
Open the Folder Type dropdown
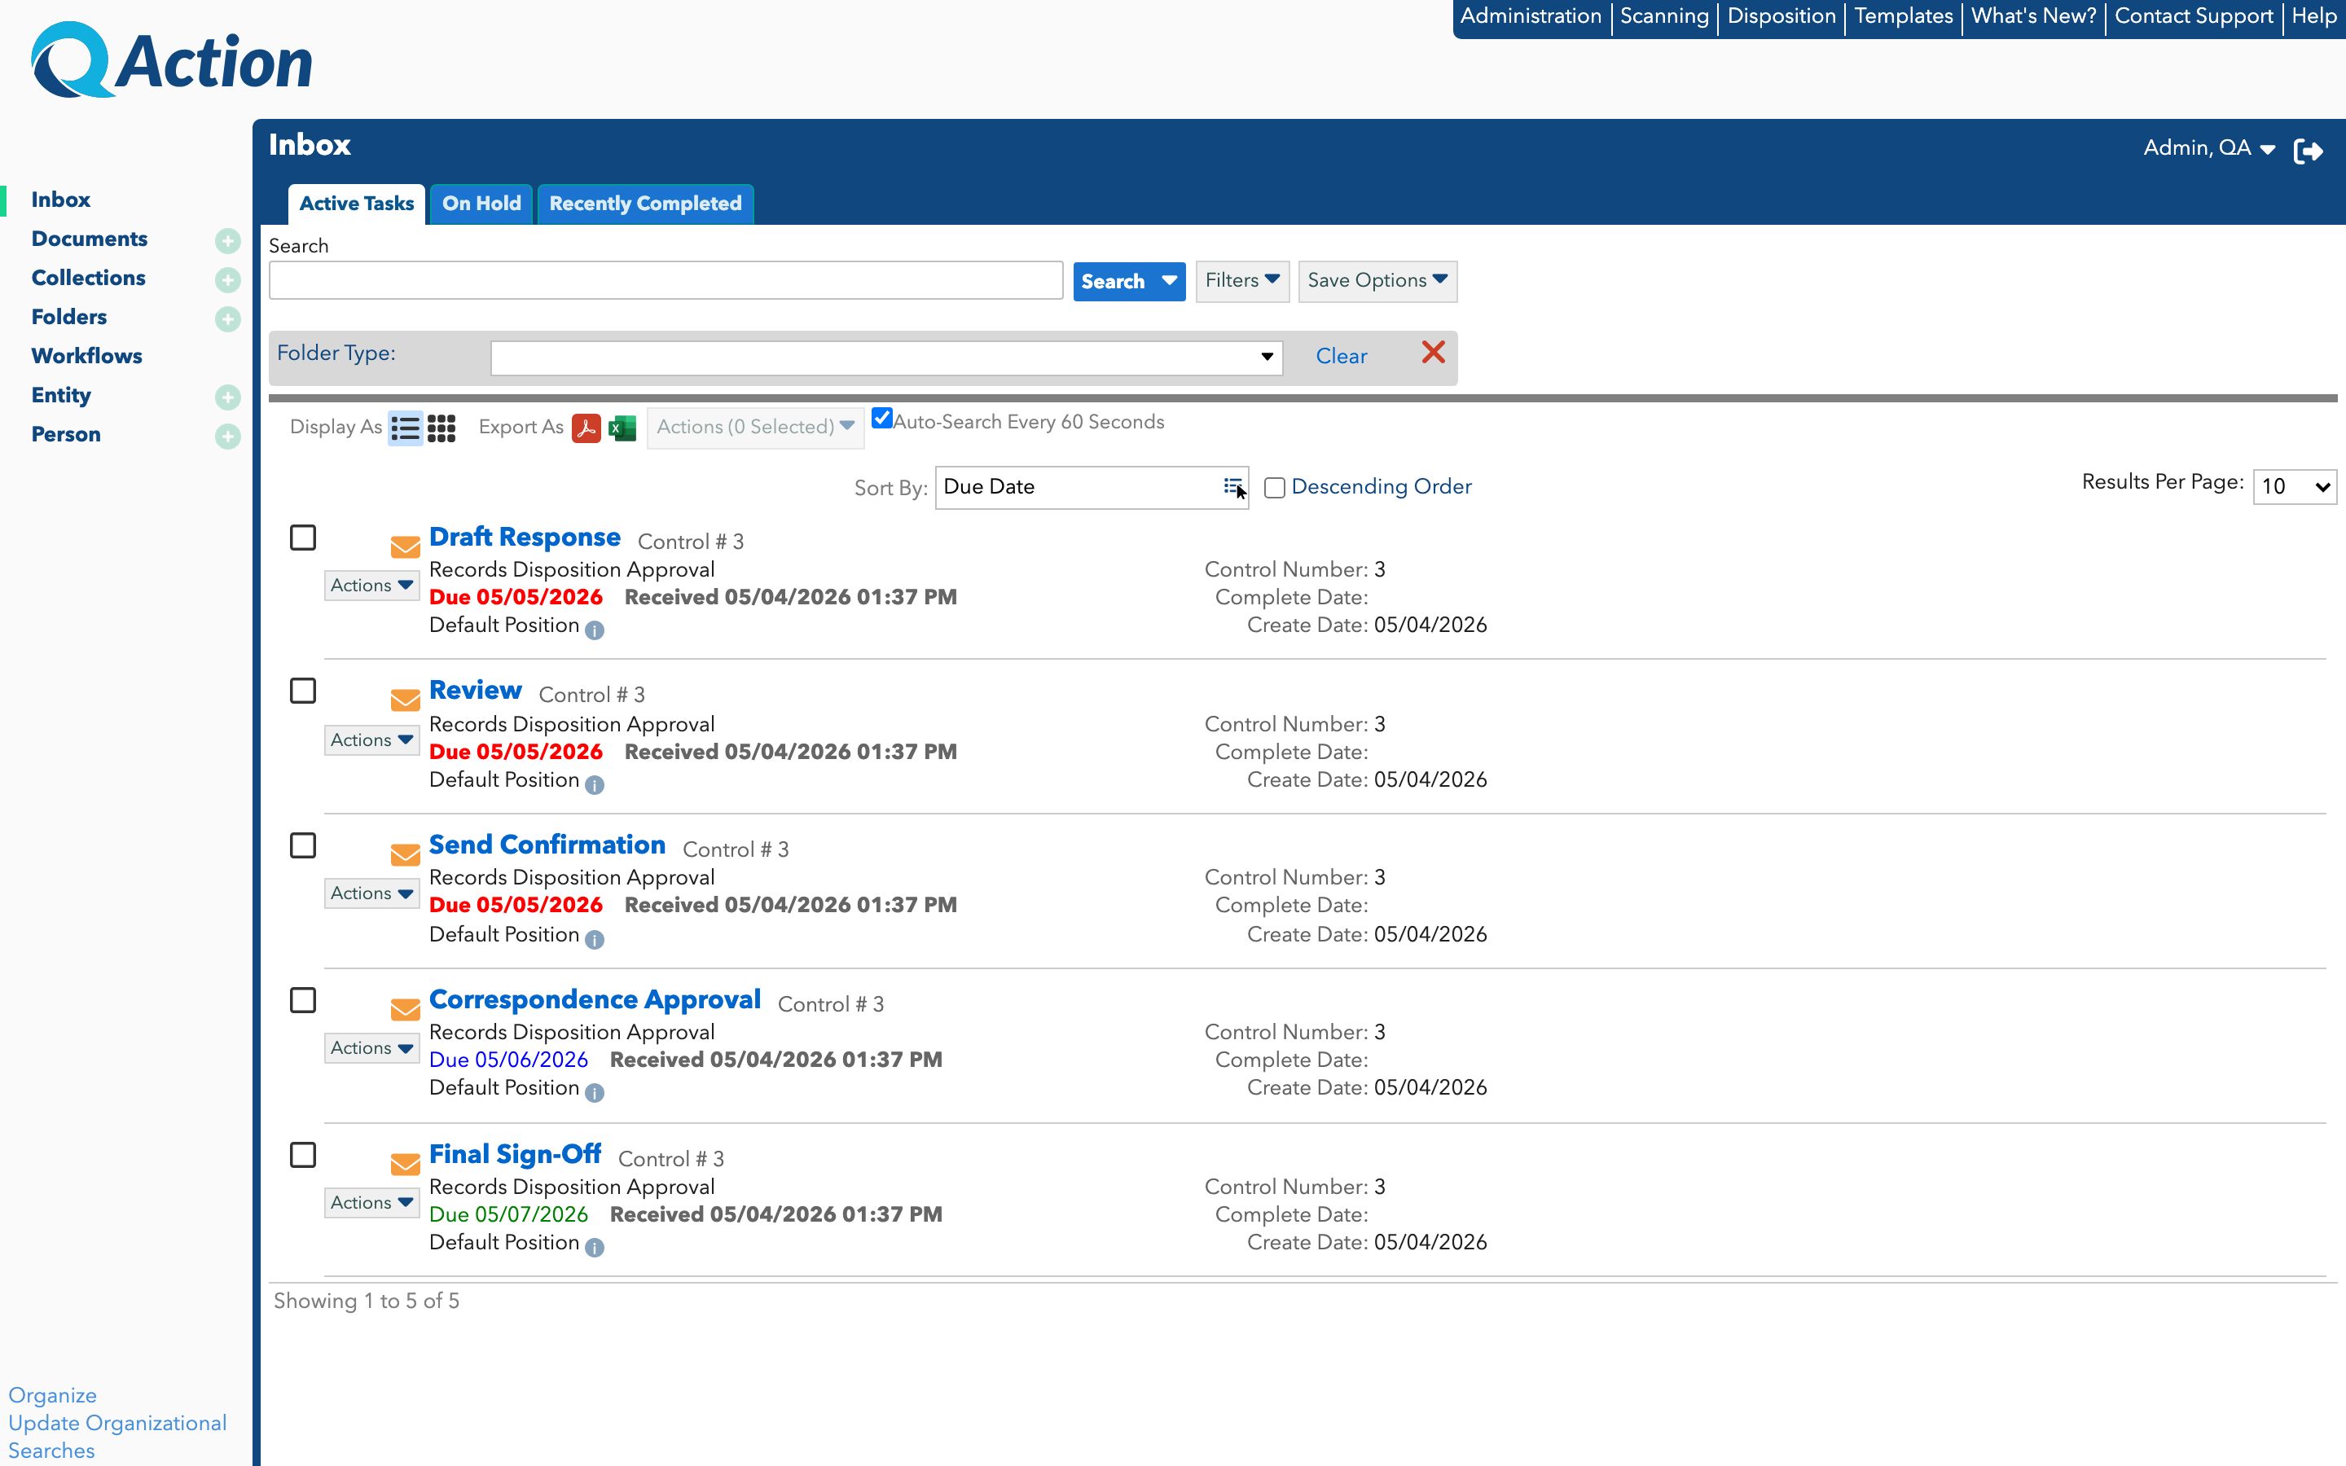pos(887,357)
